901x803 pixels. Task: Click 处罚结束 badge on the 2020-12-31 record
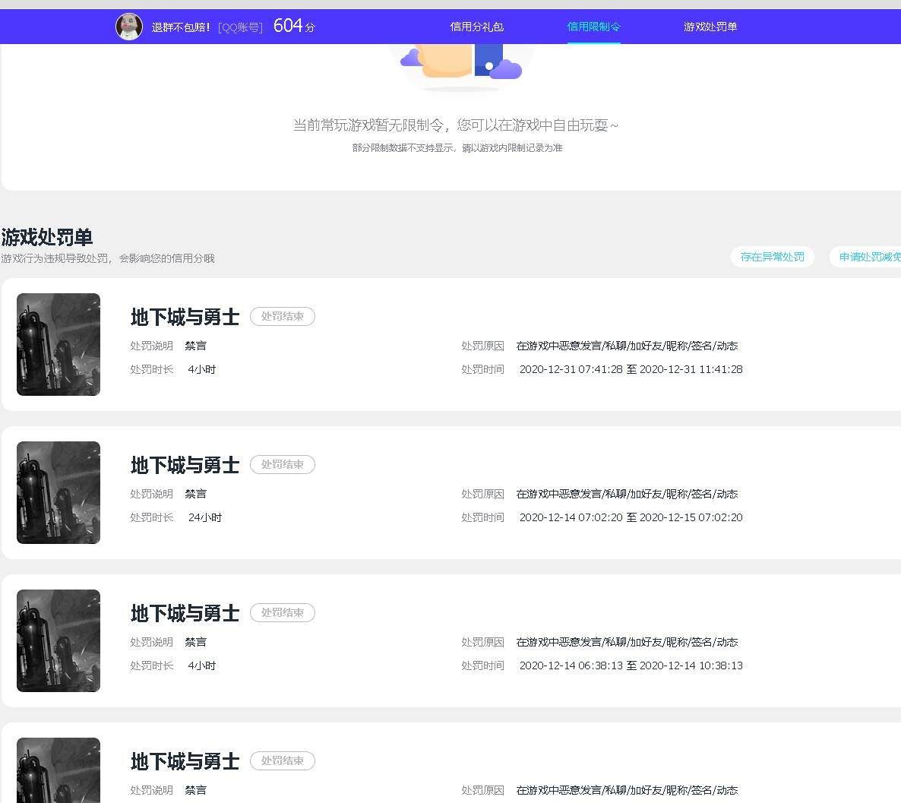pos(282,316)
